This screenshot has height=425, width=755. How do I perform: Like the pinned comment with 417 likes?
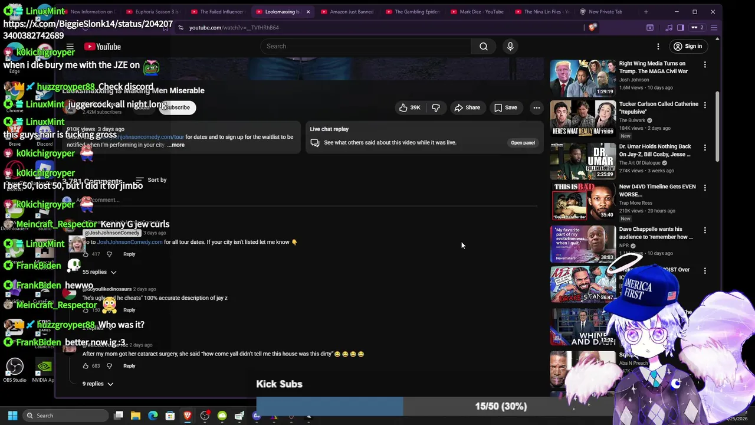[86, 254]
